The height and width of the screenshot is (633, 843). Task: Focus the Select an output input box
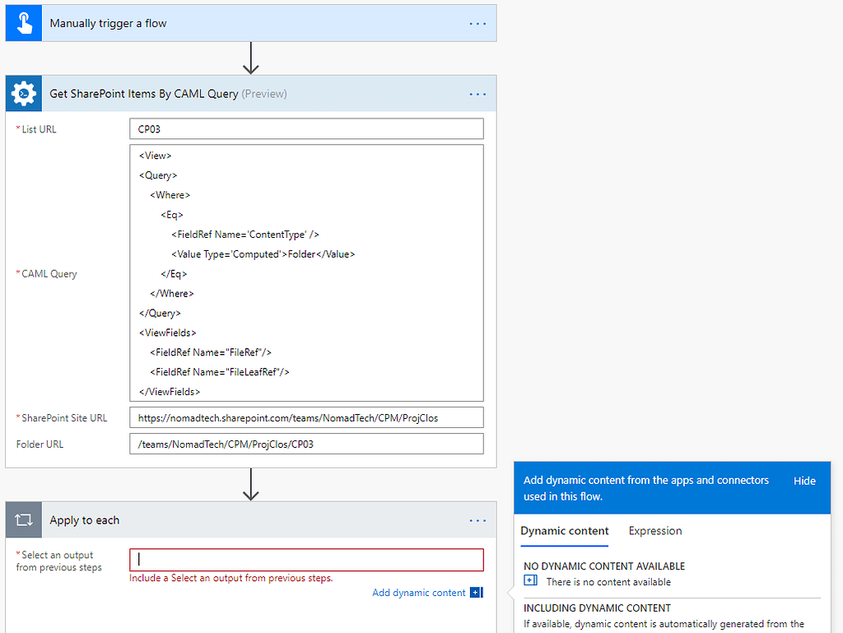pyautogui.click(x=306, y=560)
